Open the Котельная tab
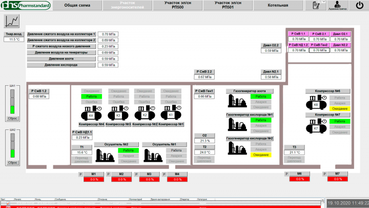This screenshot has height=208, width=369. (278, 5)
